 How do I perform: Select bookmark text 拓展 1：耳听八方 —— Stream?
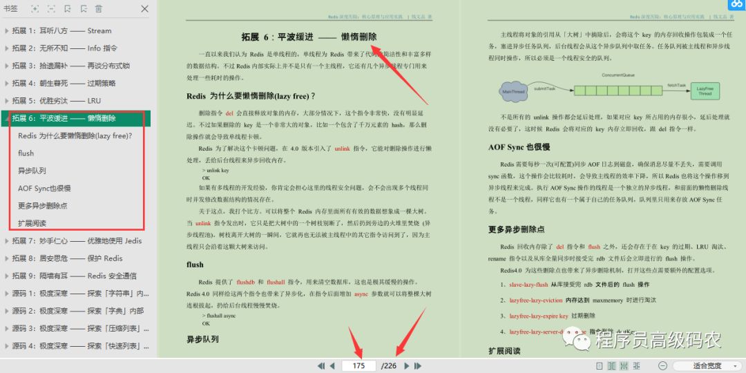click(x=62, y=31)
